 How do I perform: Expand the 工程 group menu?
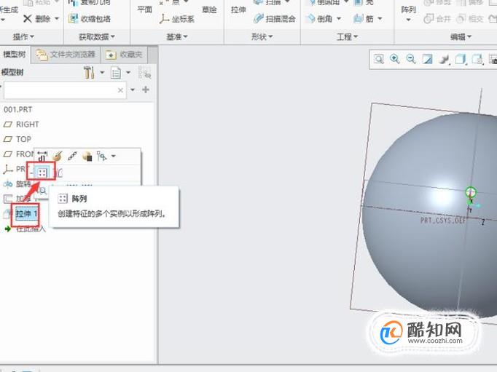click(347, 36)
